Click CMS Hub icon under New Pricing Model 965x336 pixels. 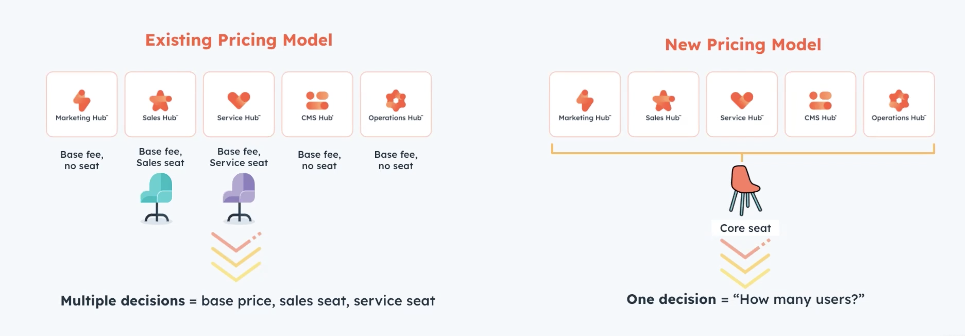(x=820, y=100)
